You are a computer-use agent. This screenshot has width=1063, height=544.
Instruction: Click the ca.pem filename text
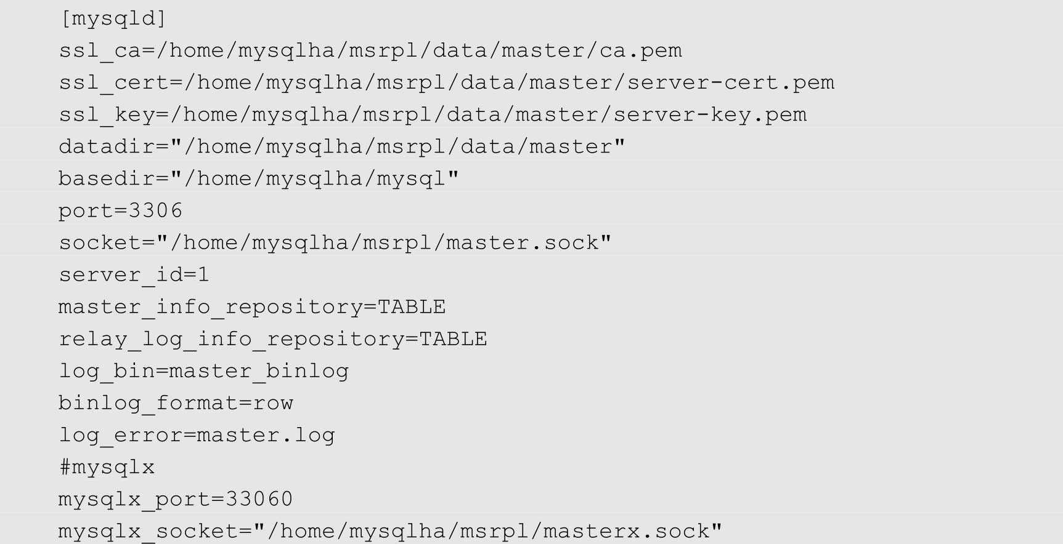(x=641, y=50)
